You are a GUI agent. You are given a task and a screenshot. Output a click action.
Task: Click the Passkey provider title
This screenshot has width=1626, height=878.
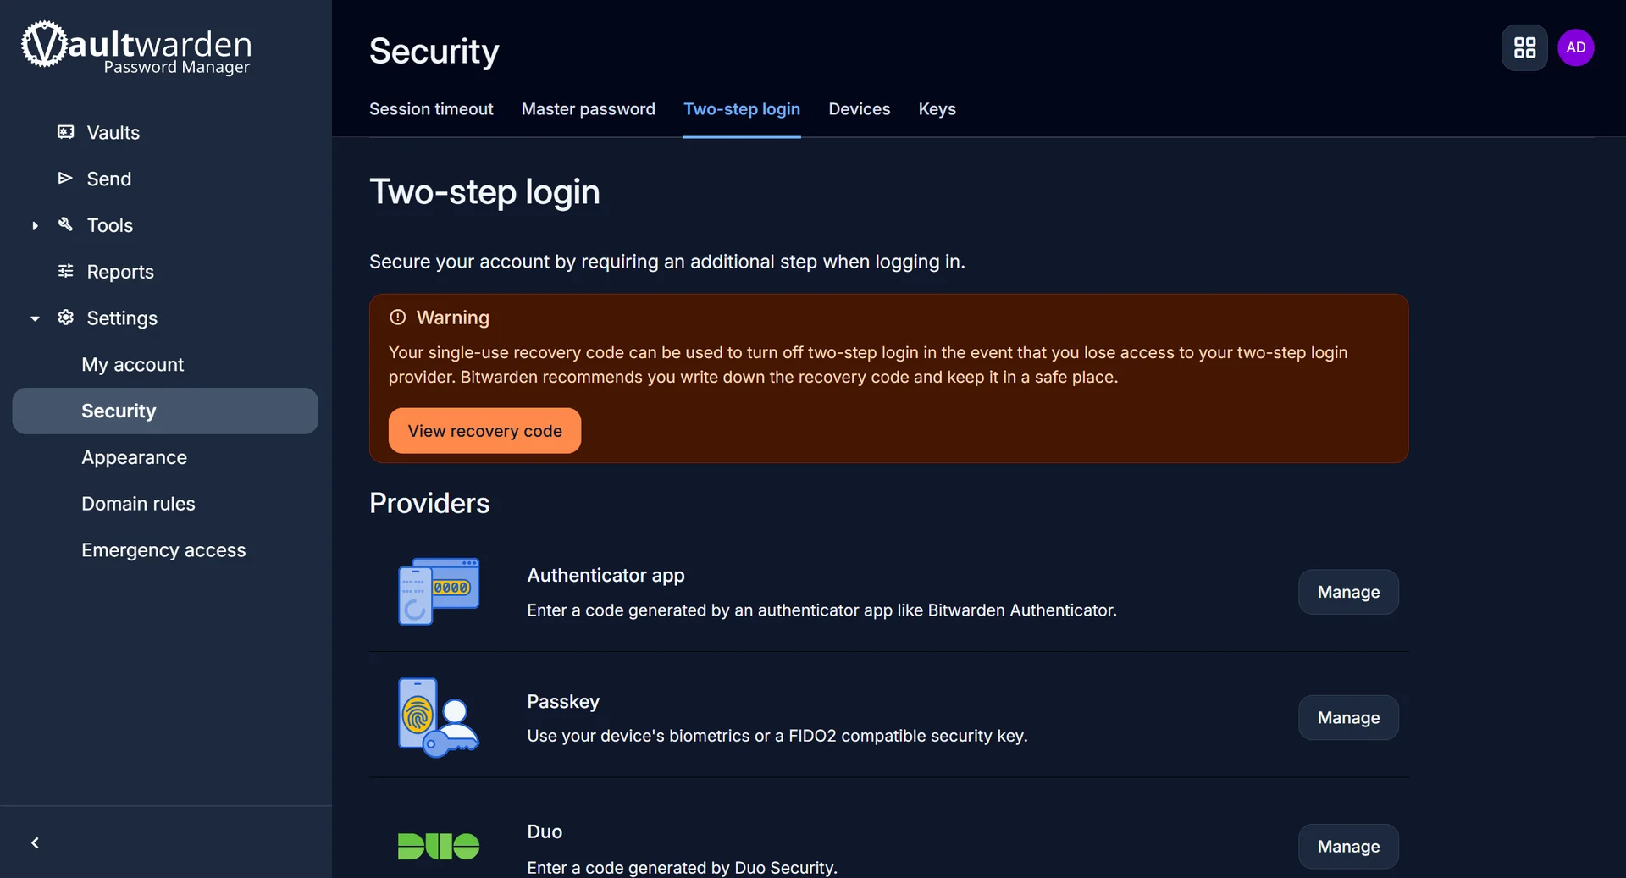point(563,701)
